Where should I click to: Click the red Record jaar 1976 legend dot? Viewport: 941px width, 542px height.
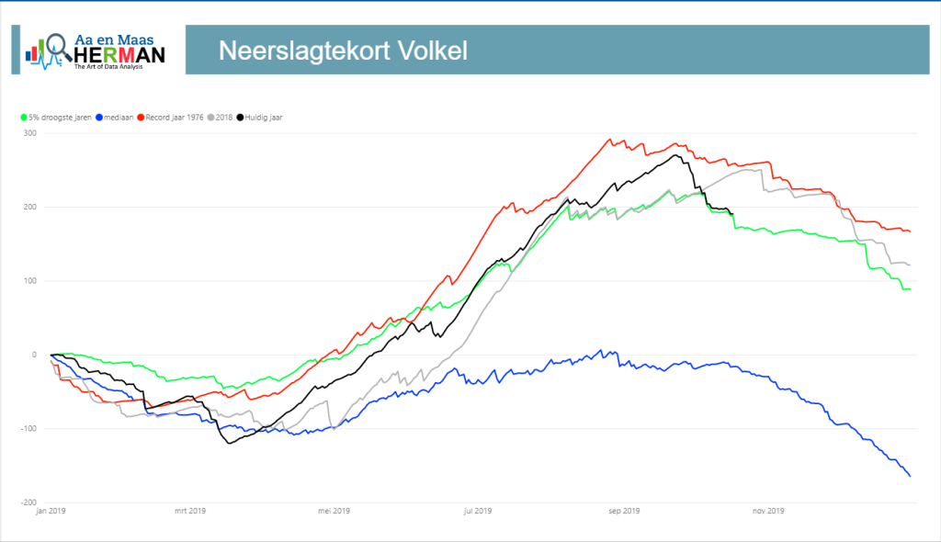tap(141, 118)
